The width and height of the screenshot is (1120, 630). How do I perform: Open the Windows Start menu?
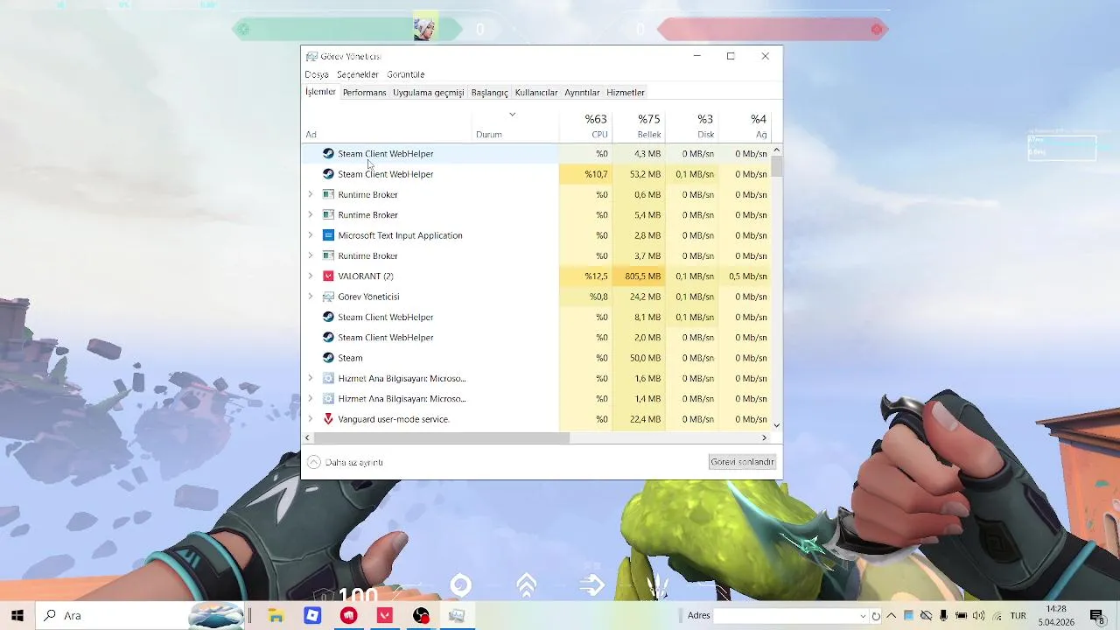click(17, 615)
